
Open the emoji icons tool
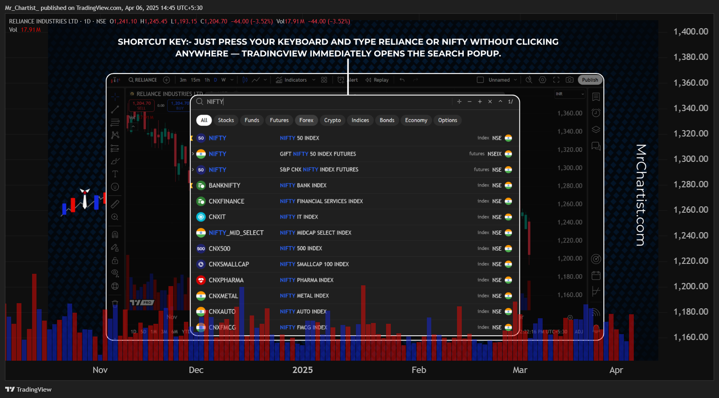(x=115, y=187)
